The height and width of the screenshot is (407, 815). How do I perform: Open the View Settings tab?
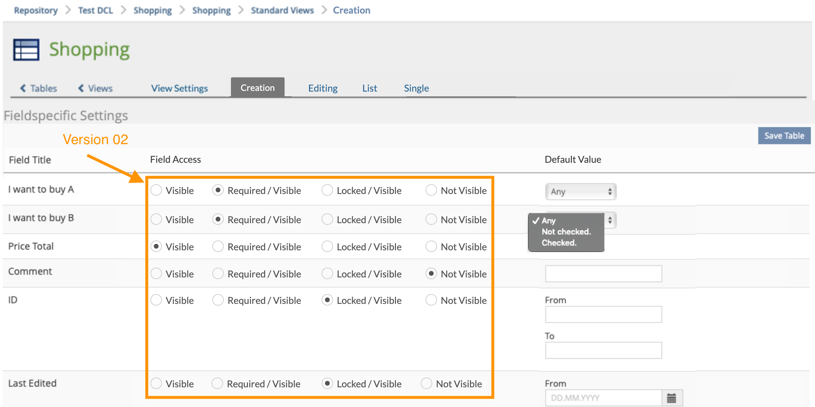point(179,88)
